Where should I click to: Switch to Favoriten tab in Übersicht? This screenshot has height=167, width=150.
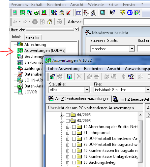coord(33,38)
